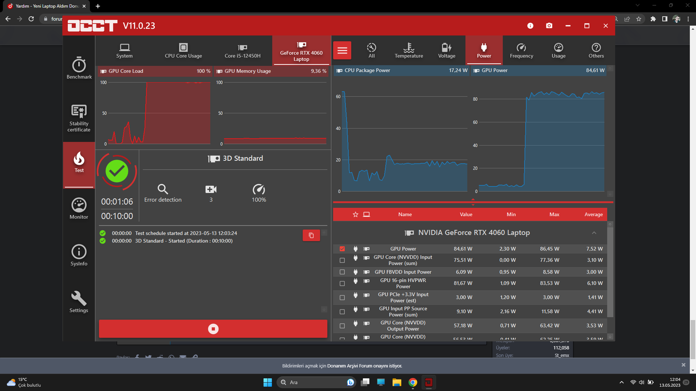The width and height of the screenshot is (696, 391).
Task: Click the 86,45 W max value cell
Action: click(549, 249)
